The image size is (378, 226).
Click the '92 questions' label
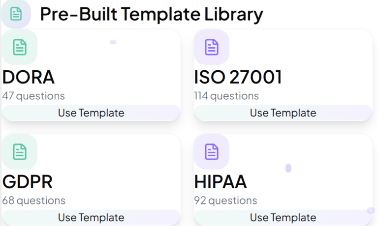225,200
